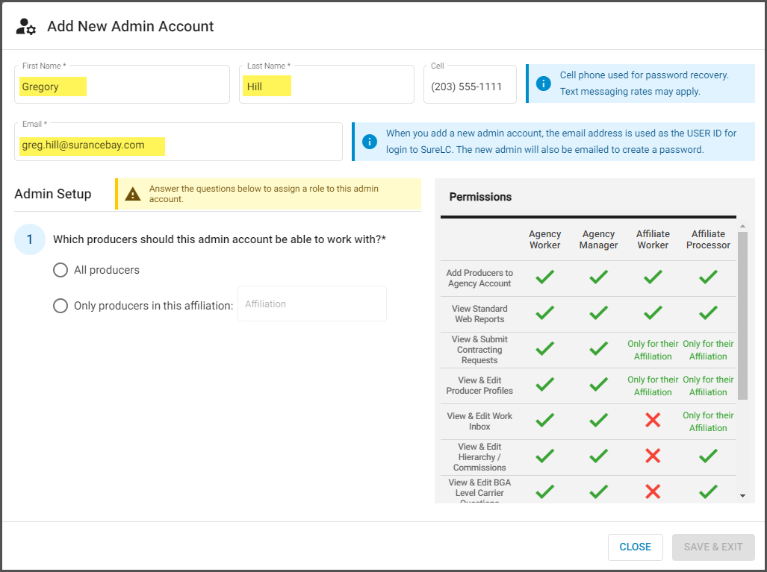Select the Only producers in this affiliation option
767x572 pixels.
click(60, 304)
